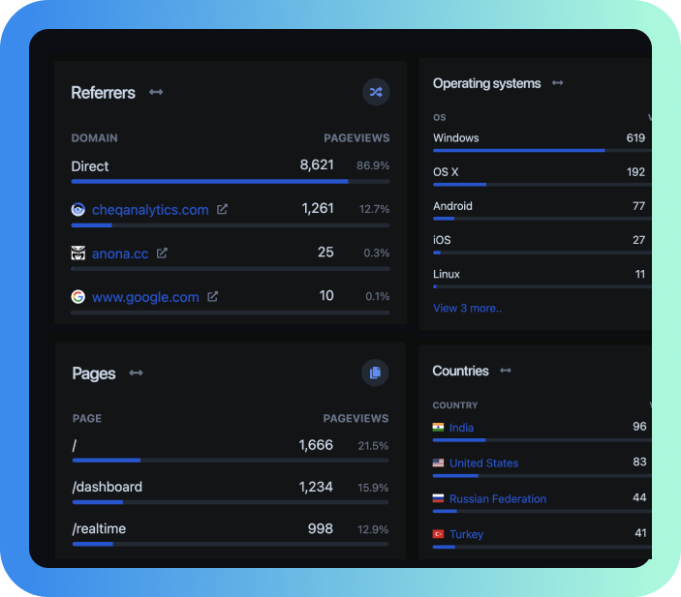The height and width of the screenshot is (597, 681).
Task: Click the Russian Federation flag icon
Action: point(438,498)
